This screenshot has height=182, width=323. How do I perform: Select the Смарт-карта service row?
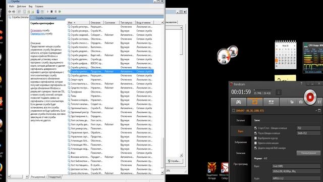coord(111,80)
